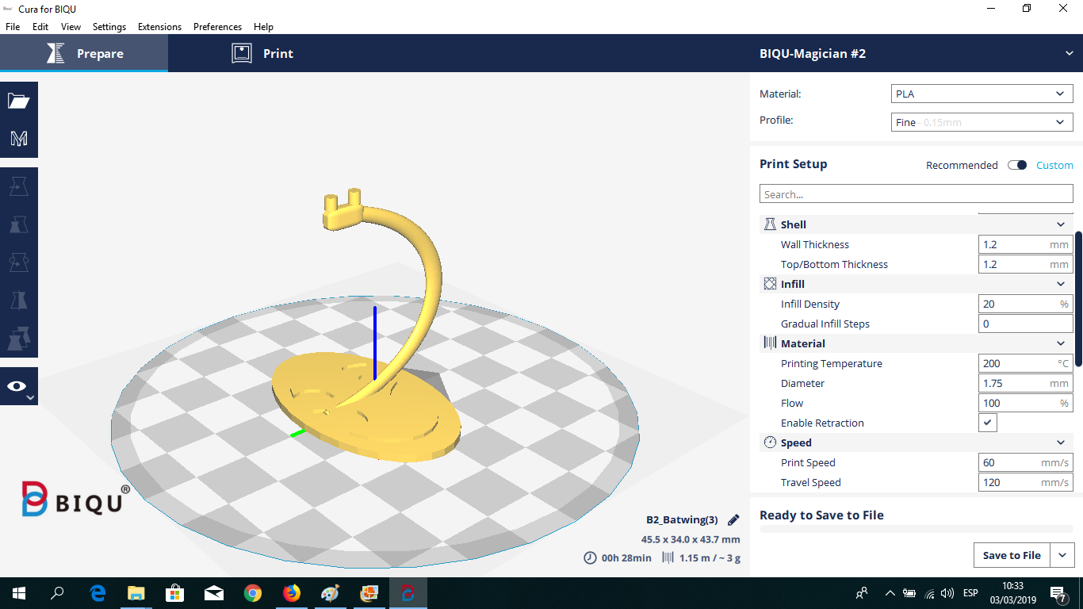Screen dimensions: 1083x609
Task: Click the Printing Temperature value field
Action: click(x=1026, y=363)
